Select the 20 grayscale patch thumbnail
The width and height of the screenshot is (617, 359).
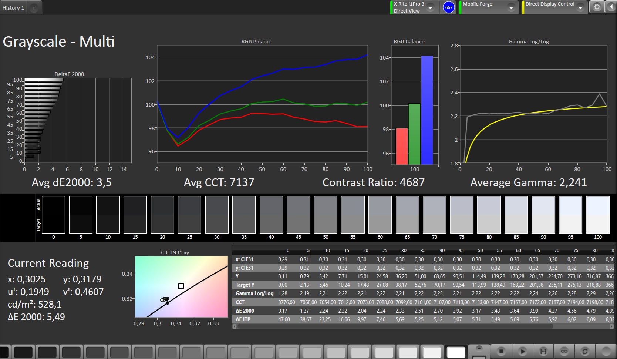point(162,215)
